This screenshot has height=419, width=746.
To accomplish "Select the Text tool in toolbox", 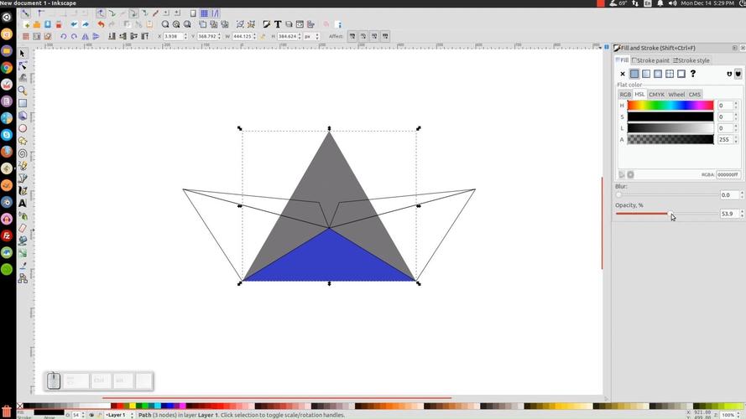I will 23,204.
